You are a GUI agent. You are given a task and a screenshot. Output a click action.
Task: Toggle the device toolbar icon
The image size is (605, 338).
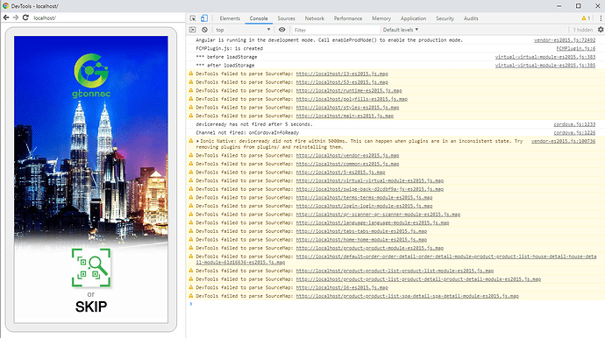(x=203, y=18)
